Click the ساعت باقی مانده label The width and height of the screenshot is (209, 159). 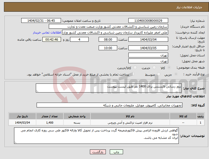pyautogui.click(x=29, y=40)
